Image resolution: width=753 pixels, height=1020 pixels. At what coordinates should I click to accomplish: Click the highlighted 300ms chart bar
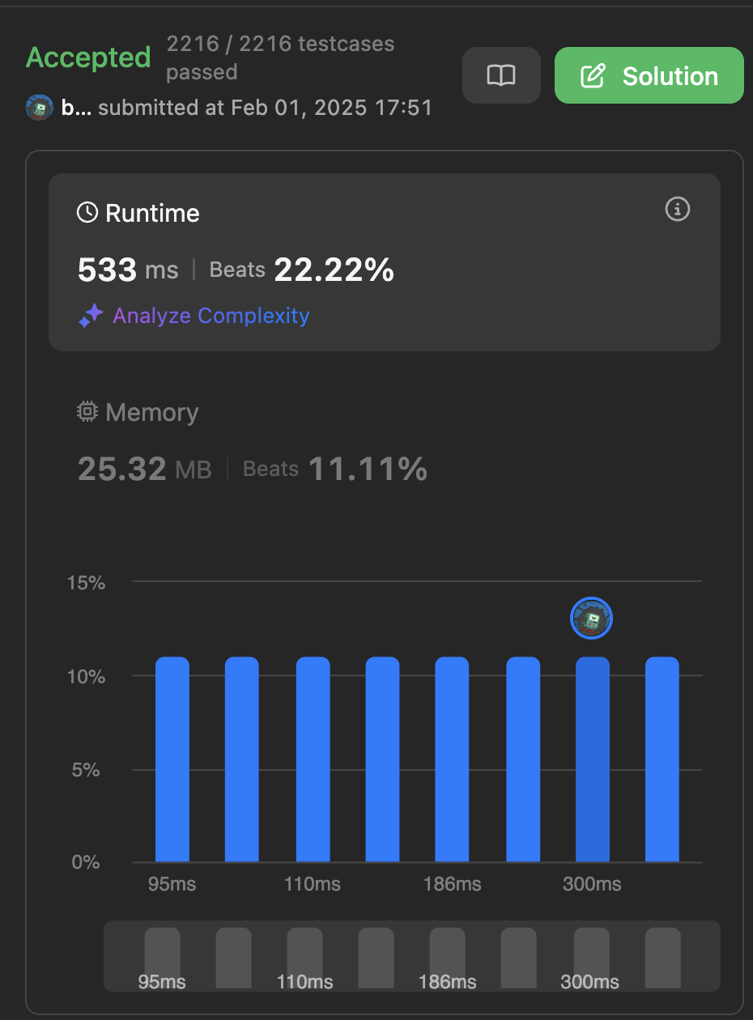tap(593, 759)
